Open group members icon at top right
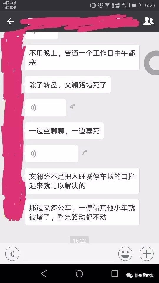Viewport: 159px width, 283px height. (148, 21)
